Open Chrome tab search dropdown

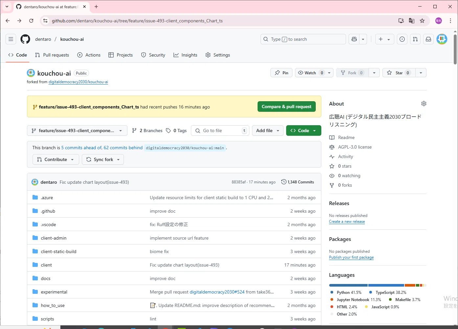coord(7,7)
